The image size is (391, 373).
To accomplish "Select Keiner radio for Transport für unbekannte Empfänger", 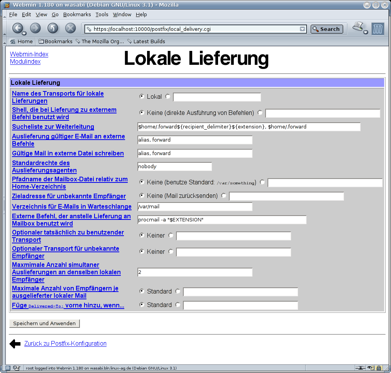I will pyautogui.click(x=142, y=251).
